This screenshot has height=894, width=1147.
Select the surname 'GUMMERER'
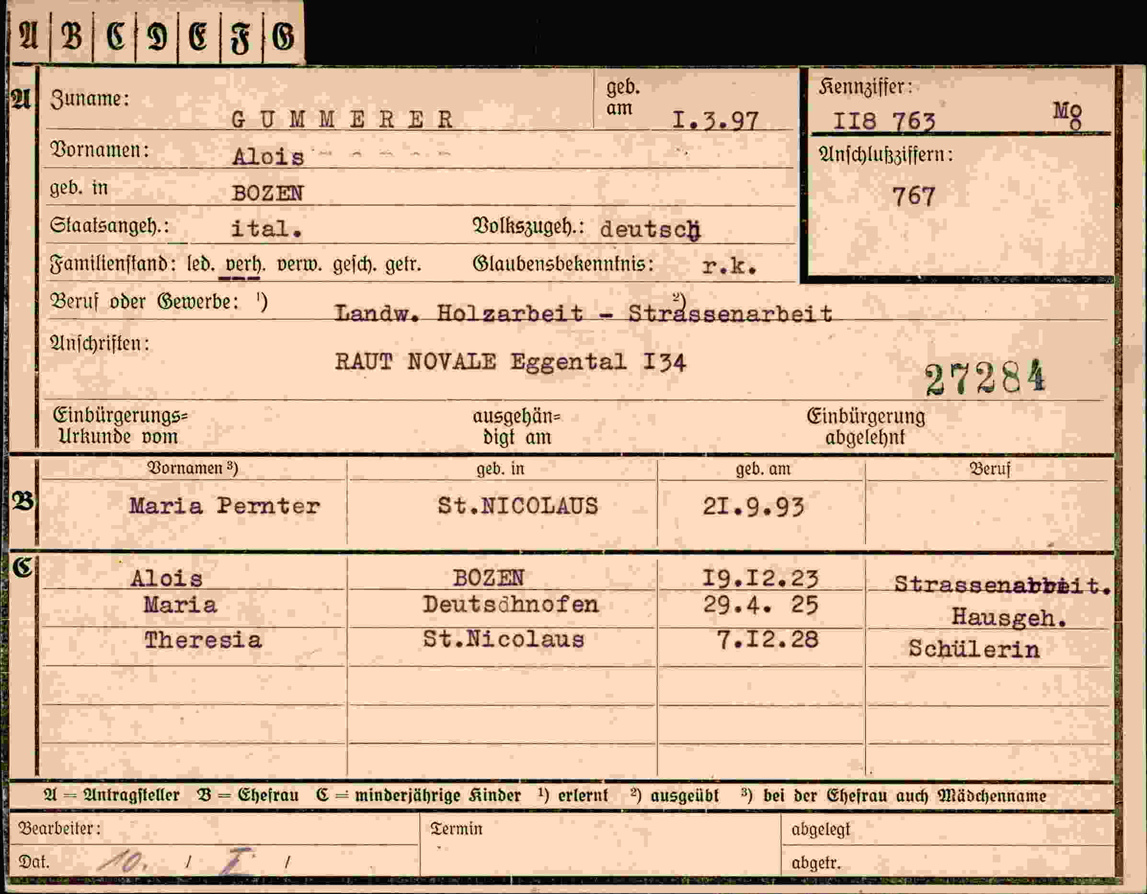coord(343,120)
